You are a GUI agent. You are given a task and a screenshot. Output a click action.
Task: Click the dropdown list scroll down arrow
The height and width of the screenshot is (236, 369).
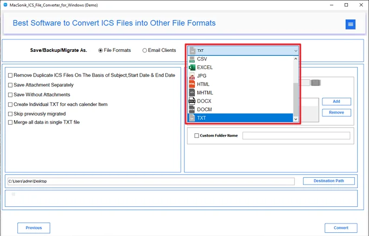(x=295, y=119)
